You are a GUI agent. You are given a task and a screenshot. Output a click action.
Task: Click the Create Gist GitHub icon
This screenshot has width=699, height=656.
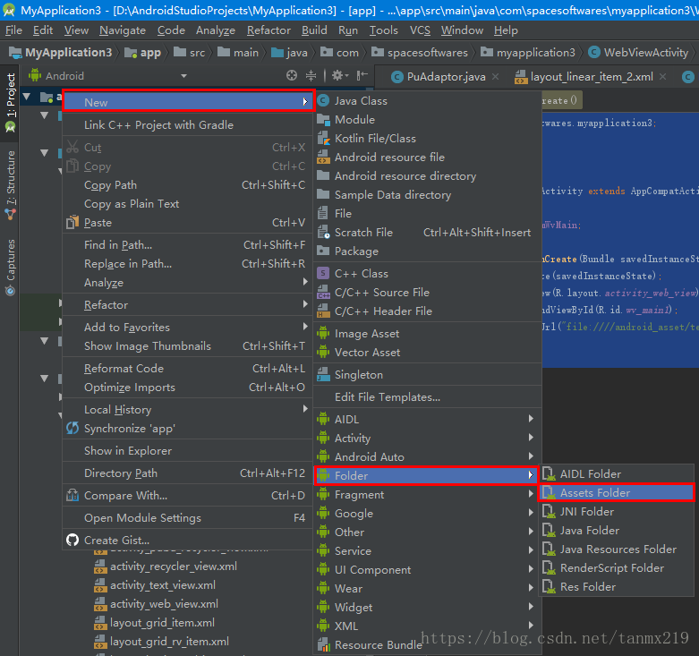point(72,541)
